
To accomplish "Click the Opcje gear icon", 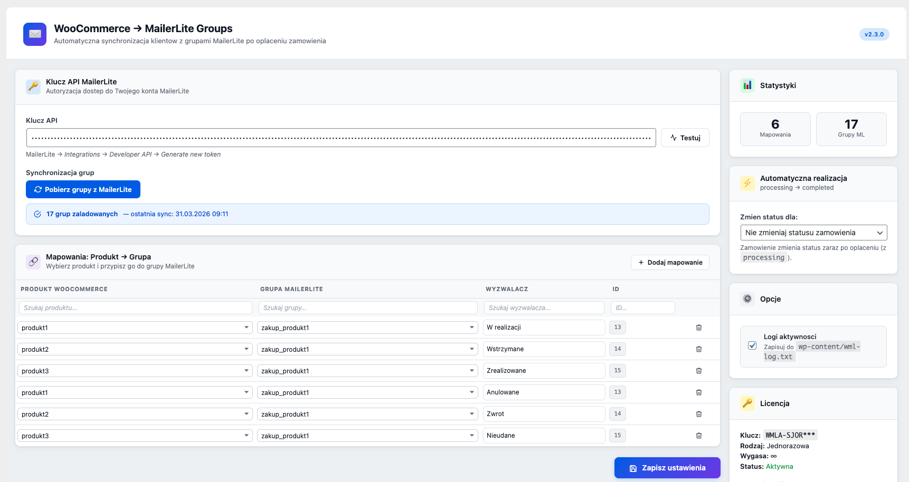I will tap(747, 299).
